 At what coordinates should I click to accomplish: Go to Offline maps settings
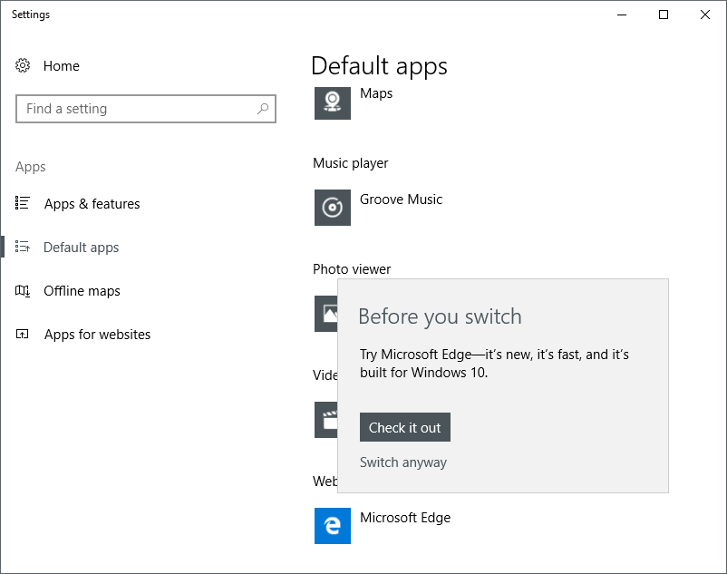coord(82,291)
